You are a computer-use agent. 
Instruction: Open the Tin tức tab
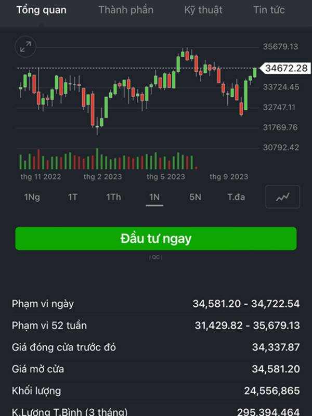click(x=269, y=10)
